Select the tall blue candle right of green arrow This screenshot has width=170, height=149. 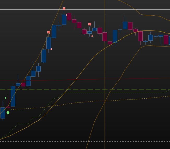click(x=13, y=96)
